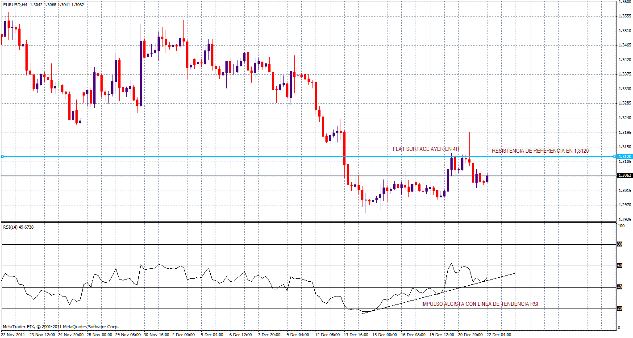The image size is (633, 338).
Task: Select the black RSI trend line
Action: point(439,293)
